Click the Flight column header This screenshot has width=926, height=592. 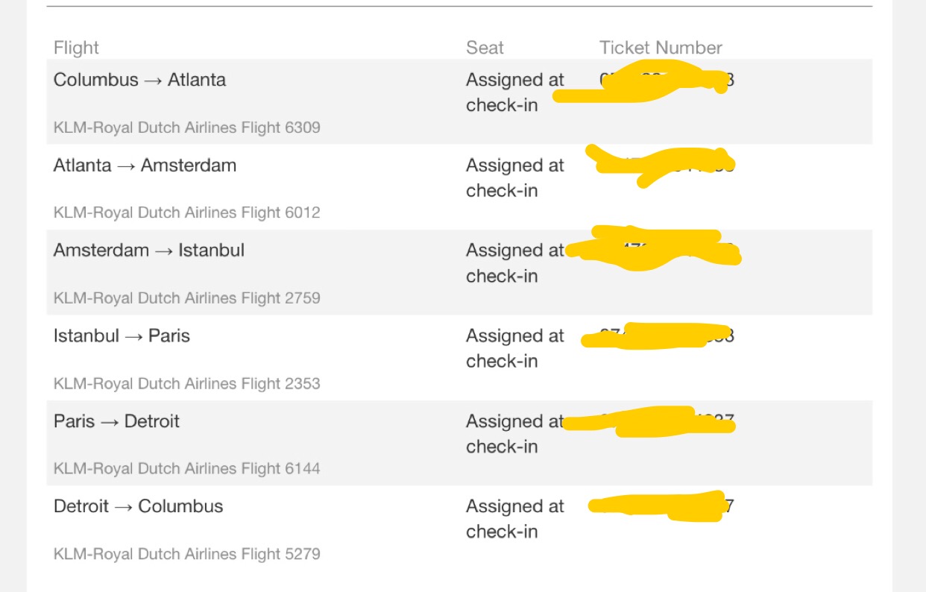(x=76, y=48)
